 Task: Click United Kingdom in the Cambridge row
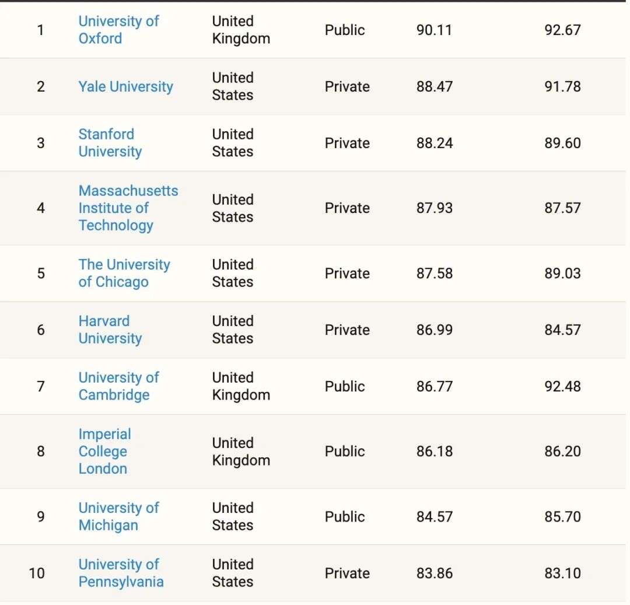coord(240,386)
